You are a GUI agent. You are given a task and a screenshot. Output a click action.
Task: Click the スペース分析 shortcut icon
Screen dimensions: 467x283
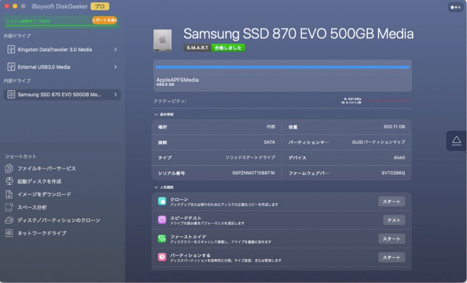point(9,207)
